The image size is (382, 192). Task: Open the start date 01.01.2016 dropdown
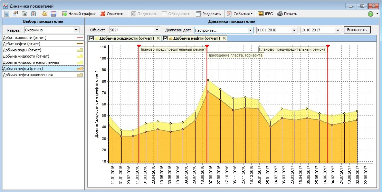point(294,30)
